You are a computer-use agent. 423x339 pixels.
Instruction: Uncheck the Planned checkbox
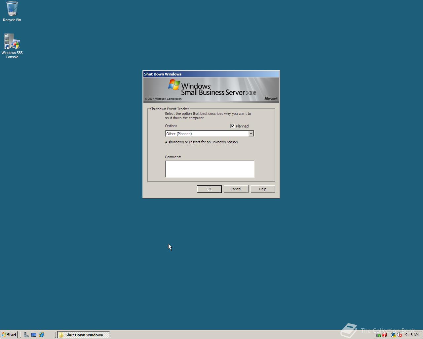tap(232, 126)
